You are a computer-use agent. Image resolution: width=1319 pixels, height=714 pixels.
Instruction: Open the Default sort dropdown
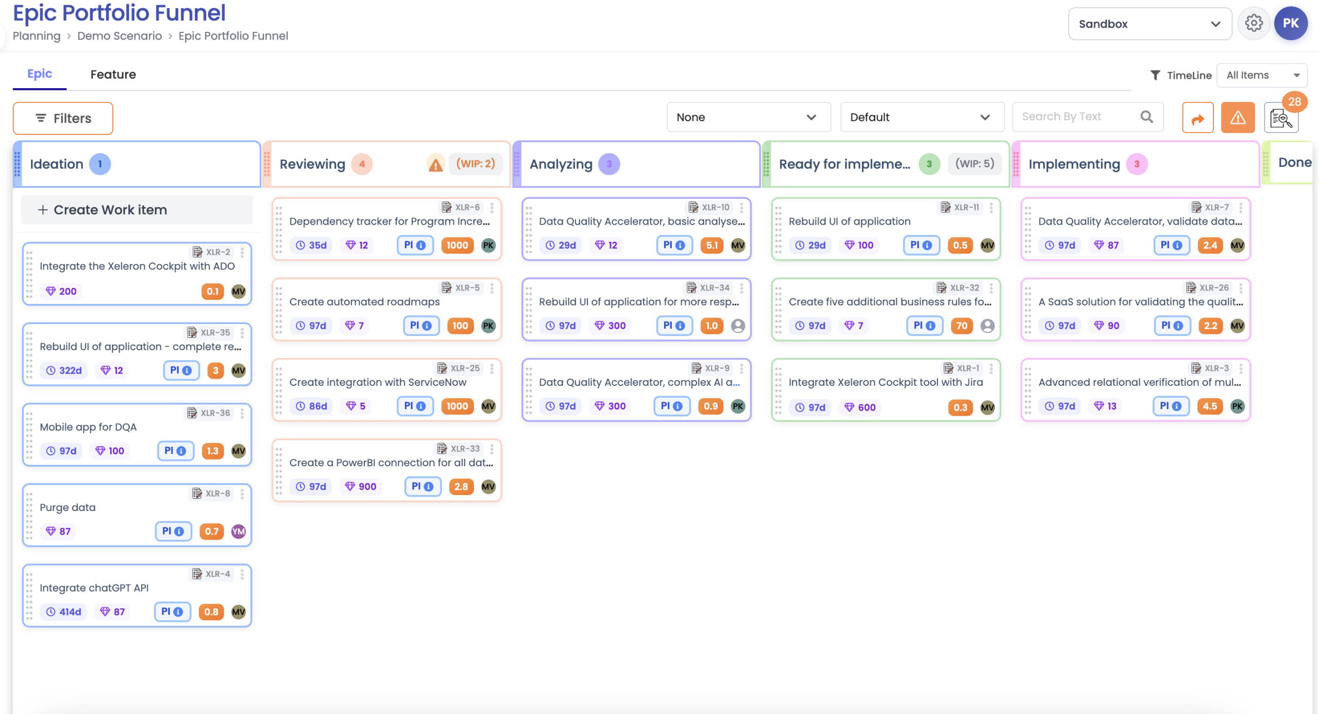922,117
